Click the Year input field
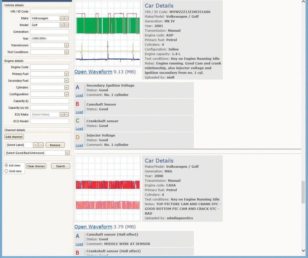Screen dimensions: 308x258 (x=50, y=39)
